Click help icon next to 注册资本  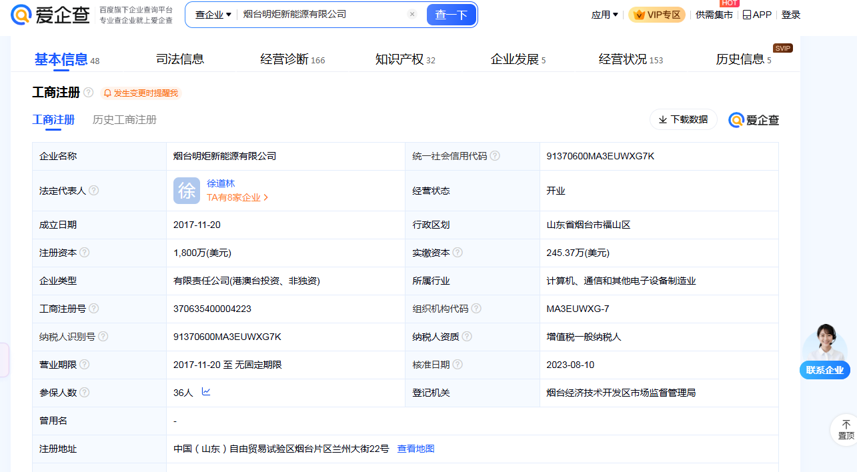pos(85,253)
